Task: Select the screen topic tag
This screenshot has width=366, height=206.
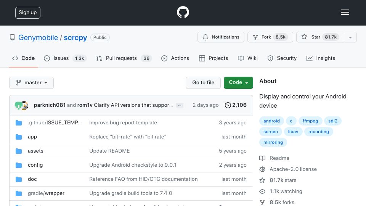Action: tap(271, 132)
